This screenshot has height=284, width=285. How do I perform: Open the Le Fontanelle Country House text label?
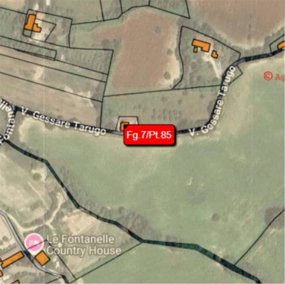(83, 245)
